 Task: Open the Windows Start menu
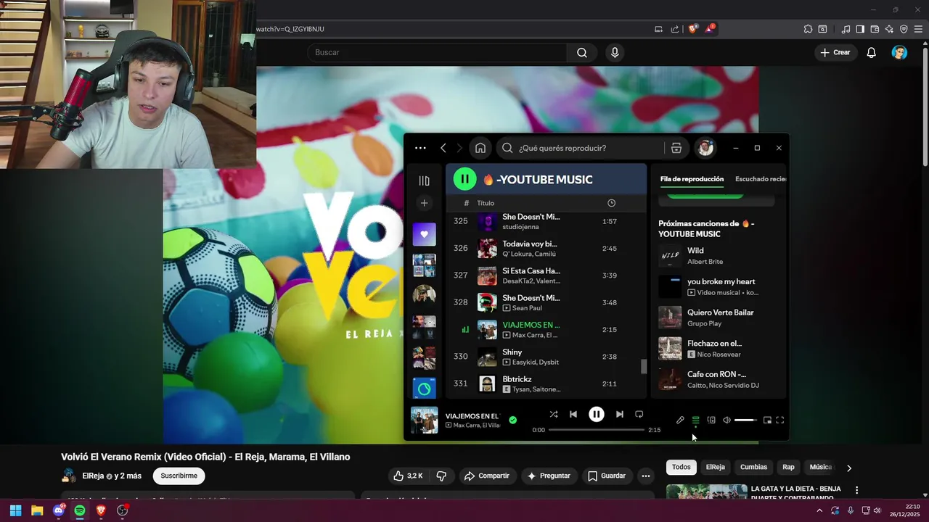15,510
